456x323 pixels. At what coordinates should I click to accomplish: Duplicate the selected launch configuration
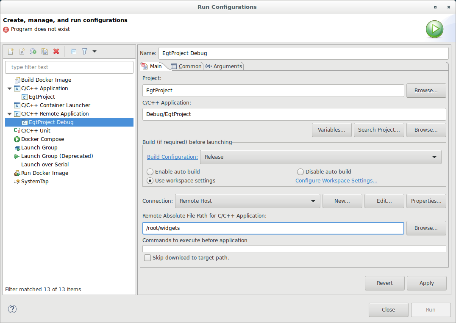(44, 51)
